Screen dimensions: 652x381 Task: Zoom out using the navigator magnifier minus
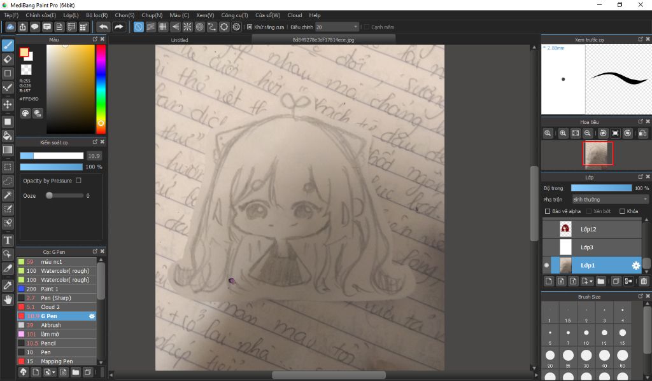588,134
